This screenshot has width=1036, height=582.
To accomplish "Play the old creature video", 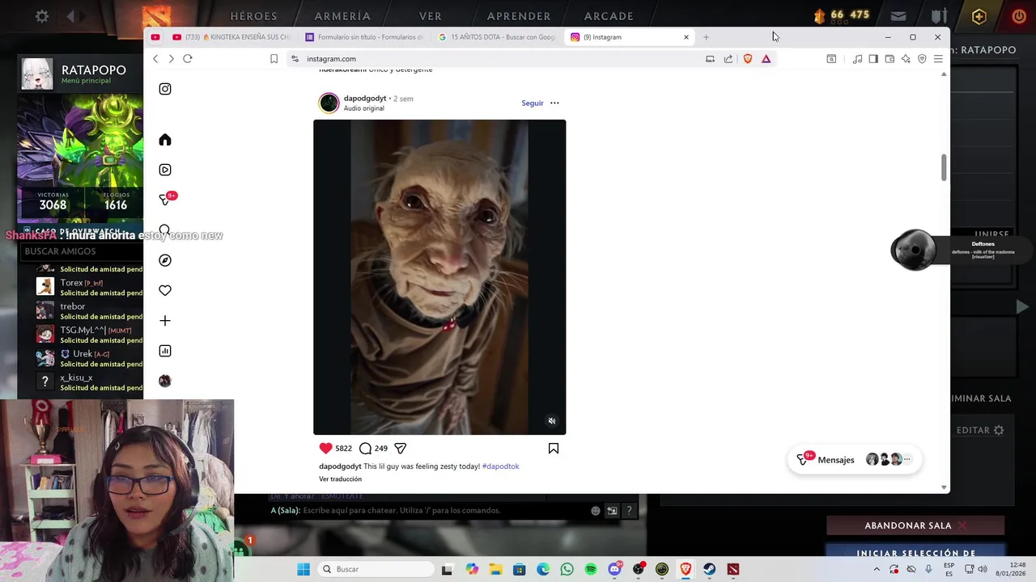I will pyautogui.click(x=439, y=277).
